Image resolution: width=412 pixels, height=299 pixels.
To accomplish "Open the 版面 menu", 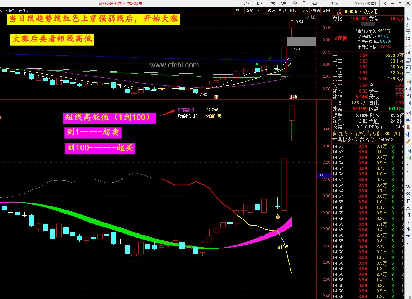I will [259, 3].
